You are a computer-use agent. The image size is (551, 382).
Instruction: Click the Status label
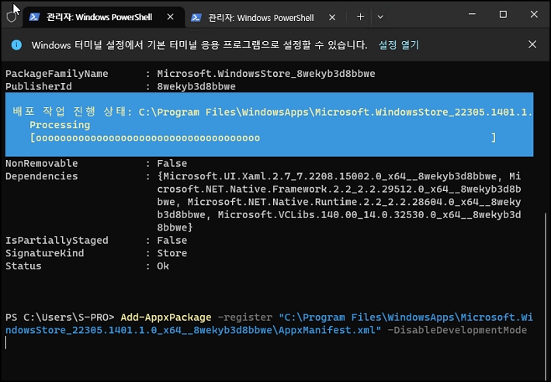[x=23, y=266]
